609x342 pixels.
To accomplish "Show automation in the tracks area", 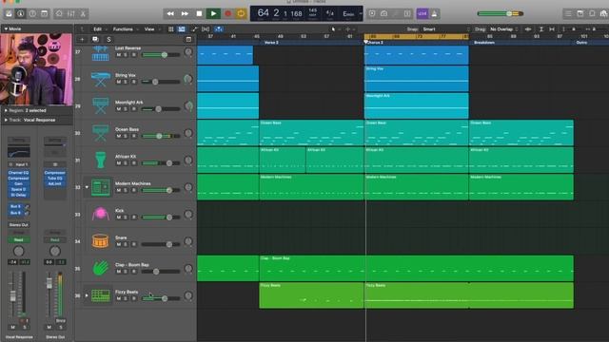I will pyautogui.click(x=194, y=29).
